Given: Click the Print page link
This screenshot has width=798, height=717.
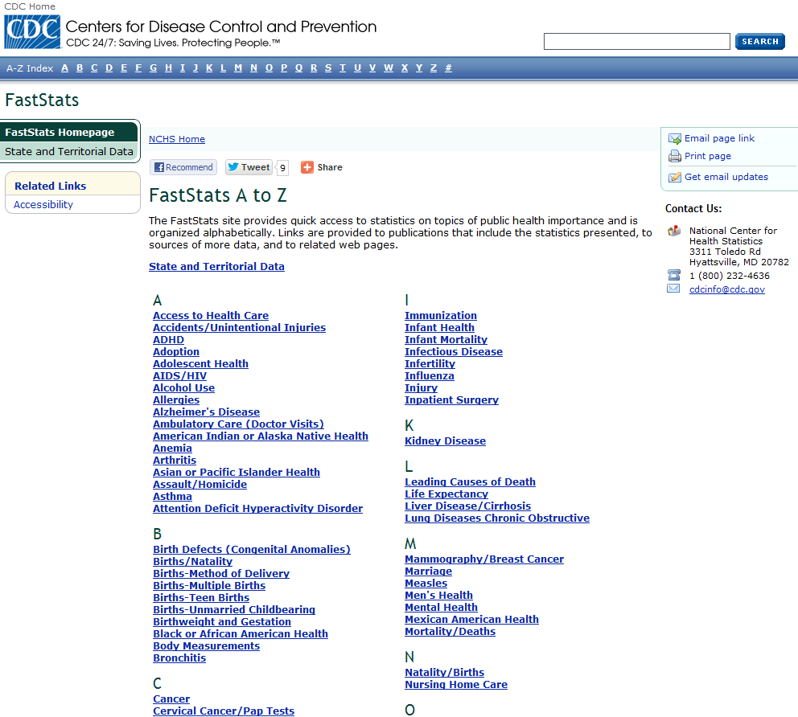Looking at the screenshot, I should (x=707, y=156).
